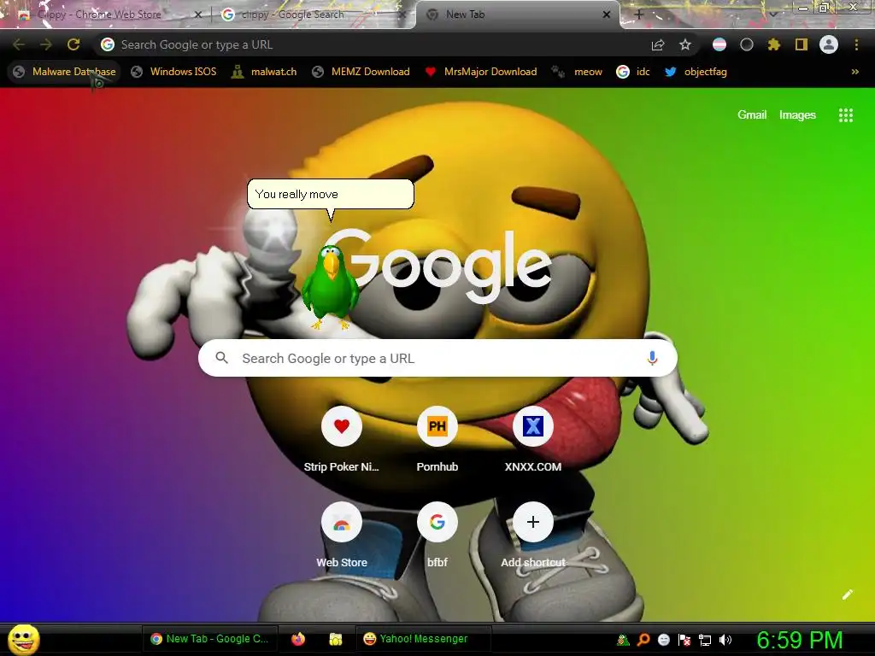Screen dimensions: 875x656
Task: Click the green bird system tray icon
Action: pos(623,640)
